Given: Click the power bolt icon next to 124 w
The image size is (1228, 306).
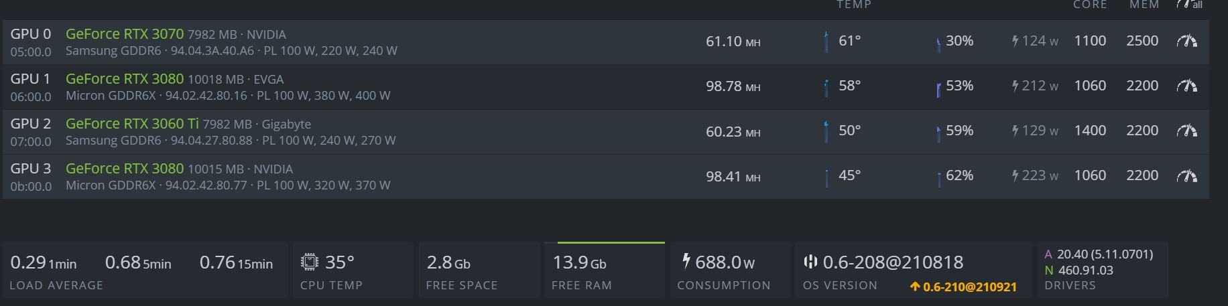Looking at the screenshot, I should point(1016,42).
